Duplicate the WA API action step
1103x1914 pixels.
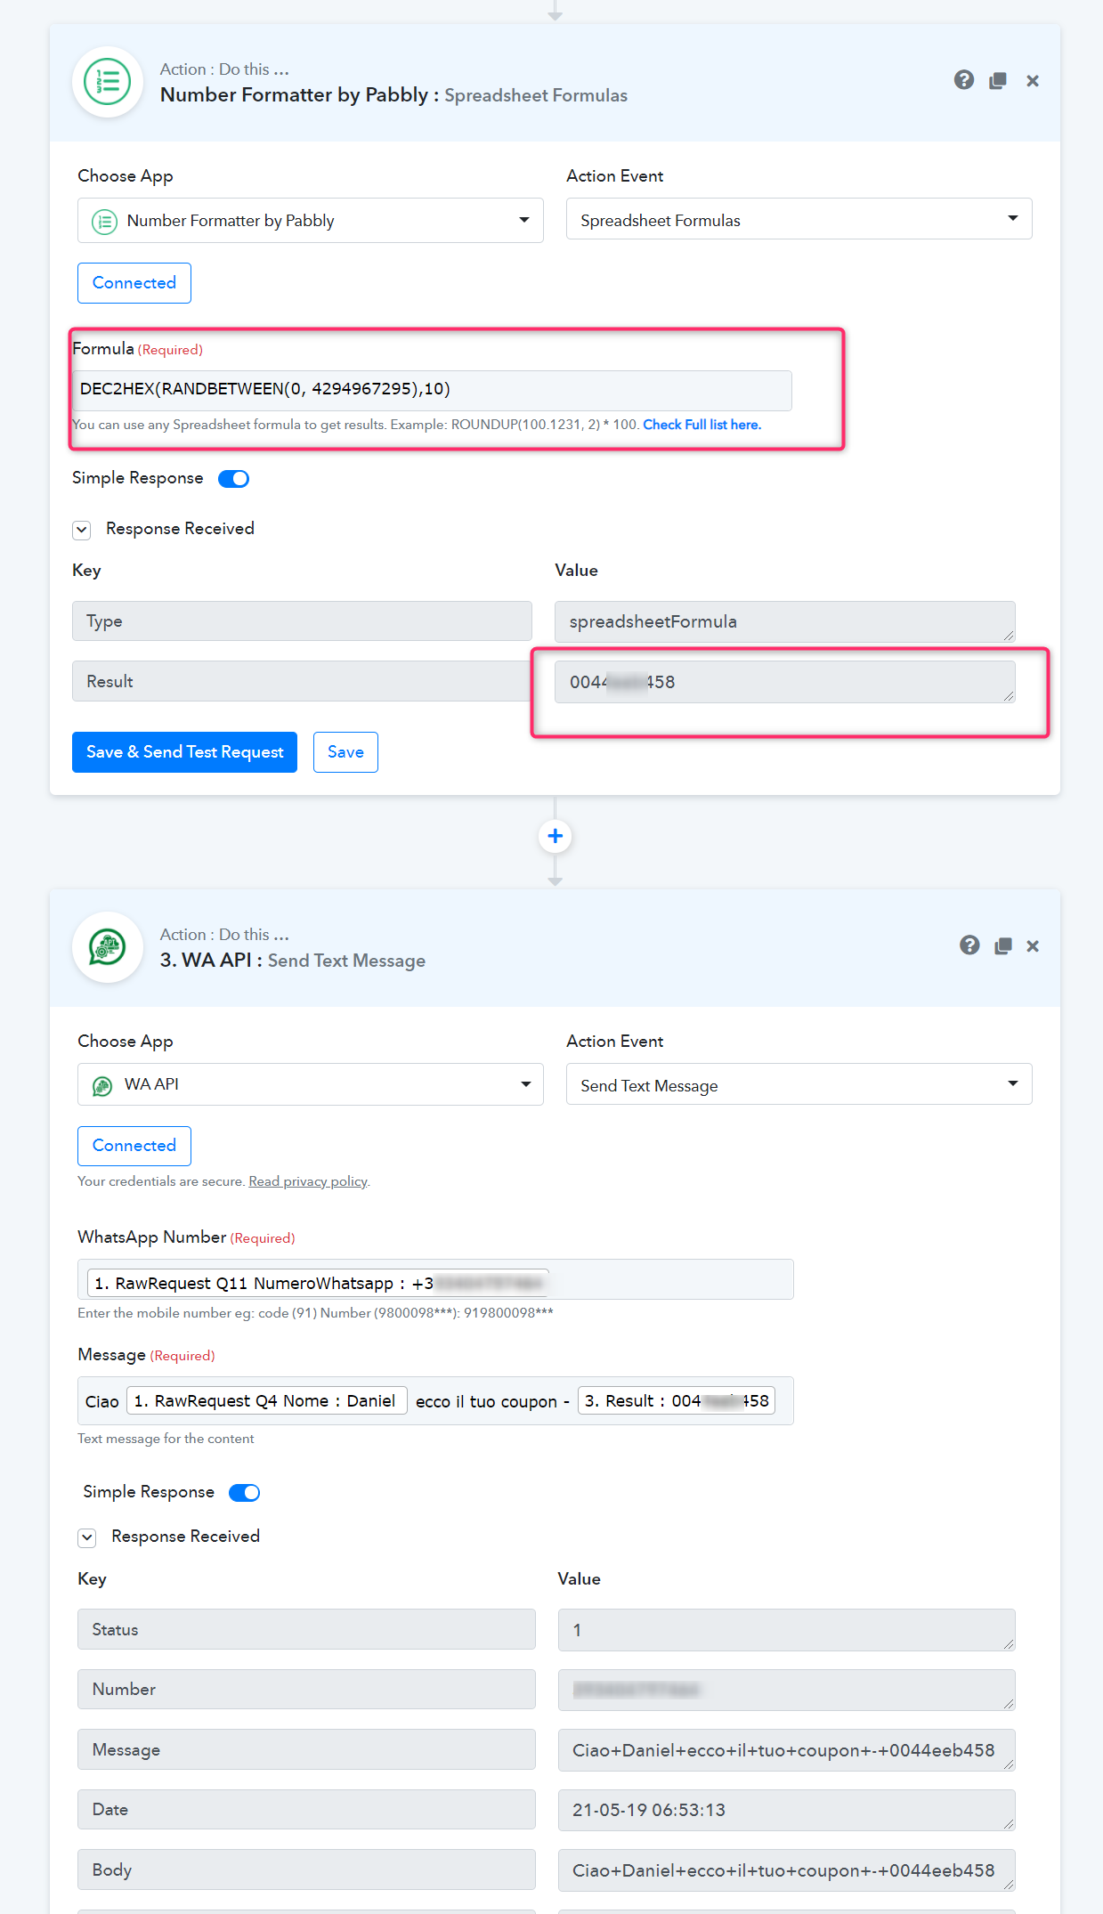click(1003, 946)
